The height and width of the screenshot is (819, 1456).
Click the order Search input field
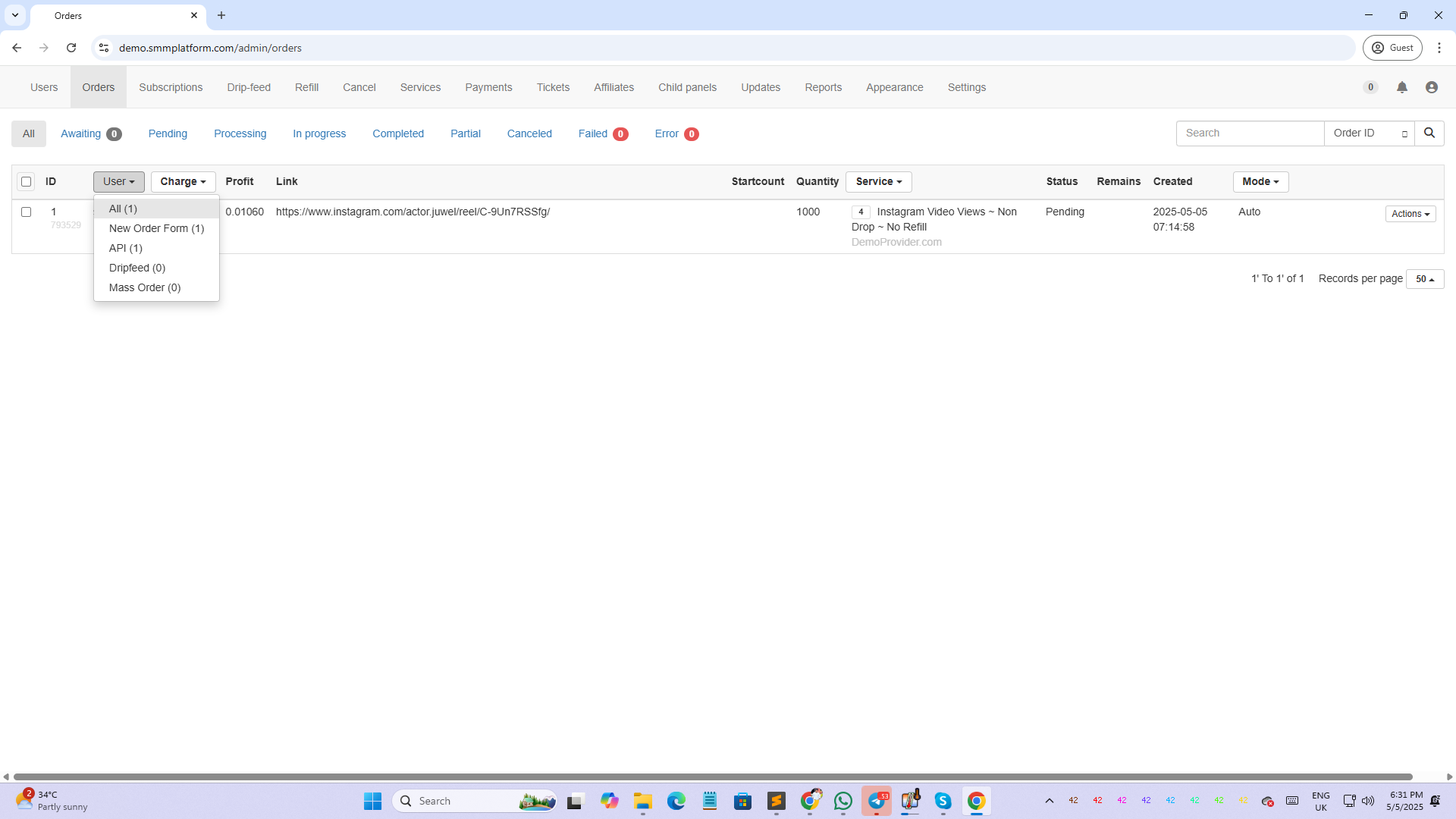pyautogui.click(x=1249, y=133)
